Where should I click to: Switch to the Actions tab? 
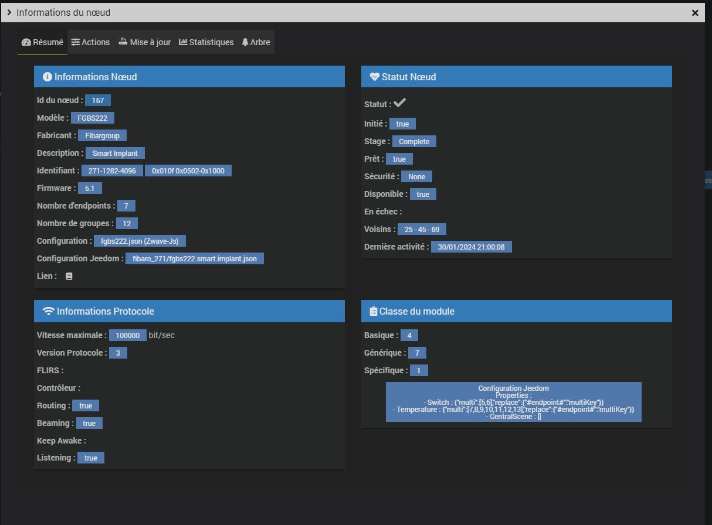[90, 42]
